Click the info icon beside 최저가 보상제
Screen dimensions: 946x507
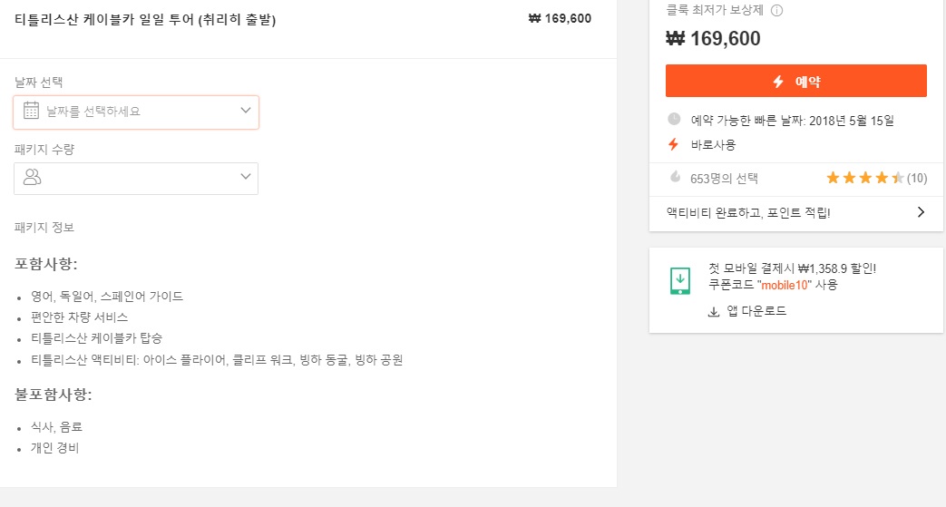coord(777,10)
